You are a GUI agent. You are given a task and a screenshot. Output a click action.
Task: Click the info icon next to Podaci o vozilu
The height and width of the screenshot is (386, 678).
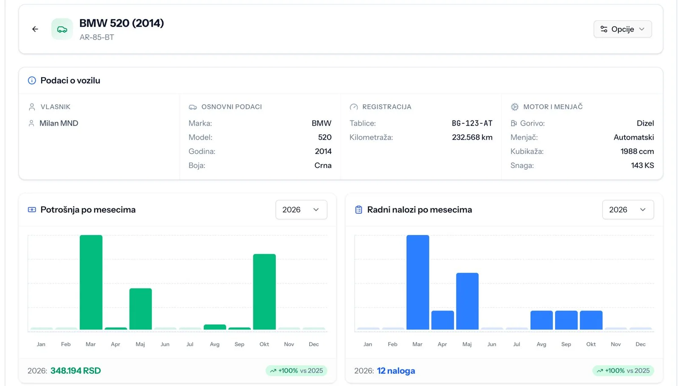(x=32, y=81)
